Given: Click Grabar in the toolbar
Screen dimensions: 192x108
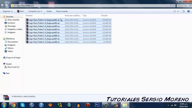Looking at the screenshot, I should point(49,11).
